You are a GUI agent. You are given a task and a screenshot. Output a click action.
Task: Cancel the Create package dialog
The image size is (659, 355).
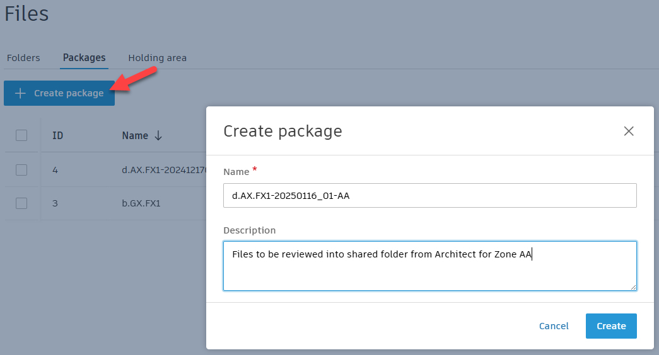pyautogui.click(x=554, y=326)
